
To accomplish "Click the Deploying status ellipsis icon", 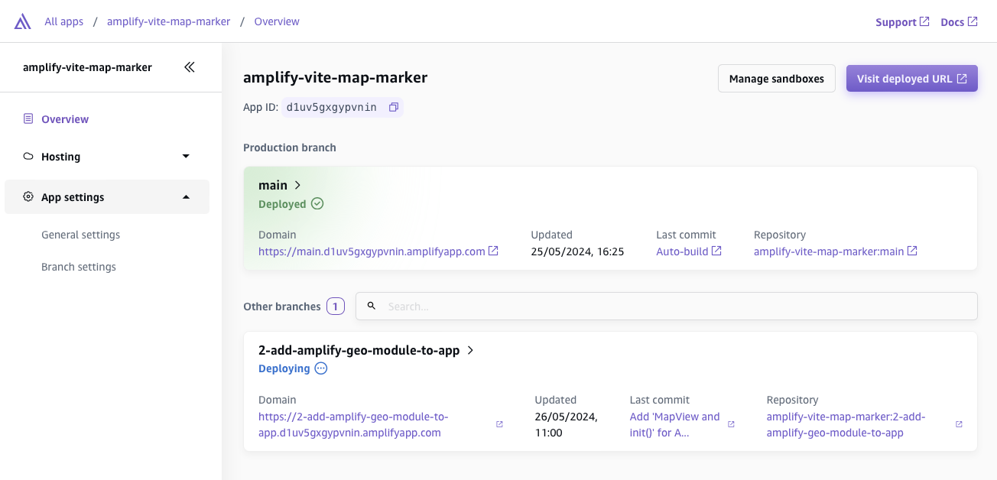I will coord(321,368).
